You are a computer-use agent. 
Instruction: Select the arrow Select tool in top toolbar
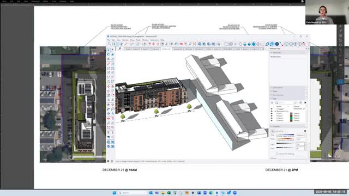(115, 44)
